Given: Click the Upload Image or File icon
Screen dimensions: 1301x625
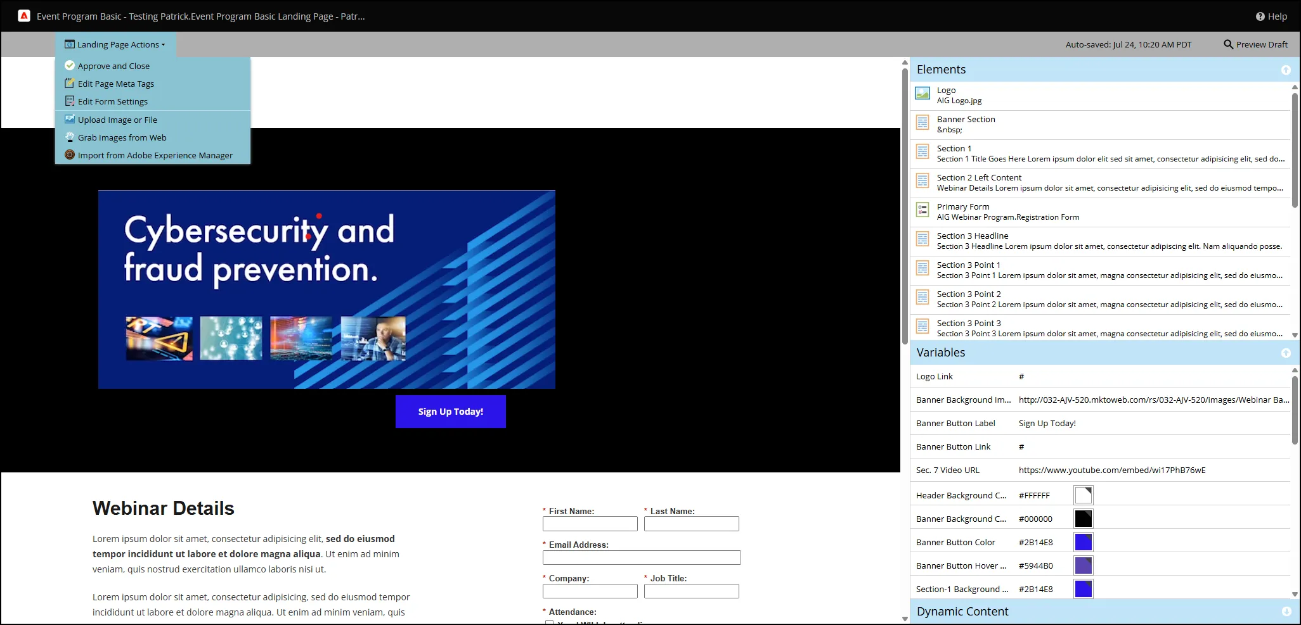Looking at the screenshot, I should pos(70,120).
